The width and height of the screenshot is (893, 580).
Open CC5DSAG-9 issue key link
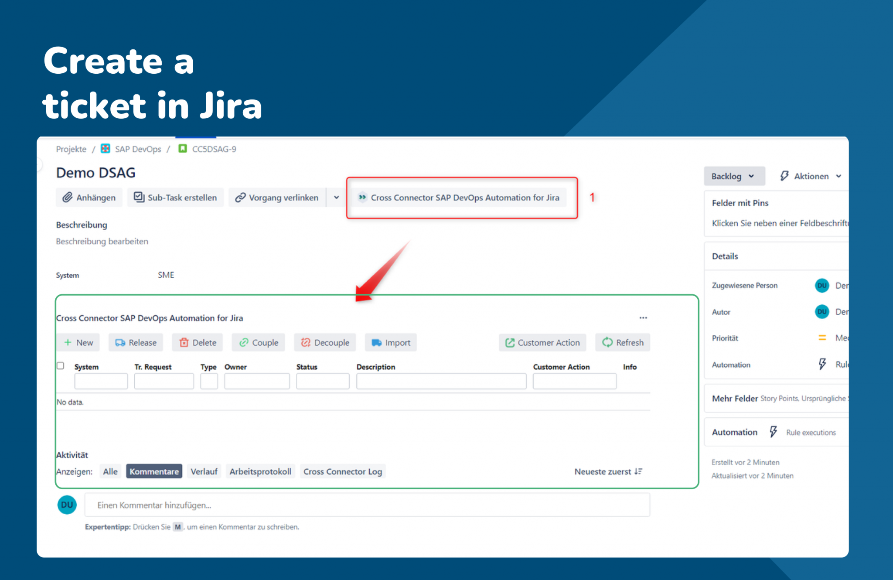point(214,149)
